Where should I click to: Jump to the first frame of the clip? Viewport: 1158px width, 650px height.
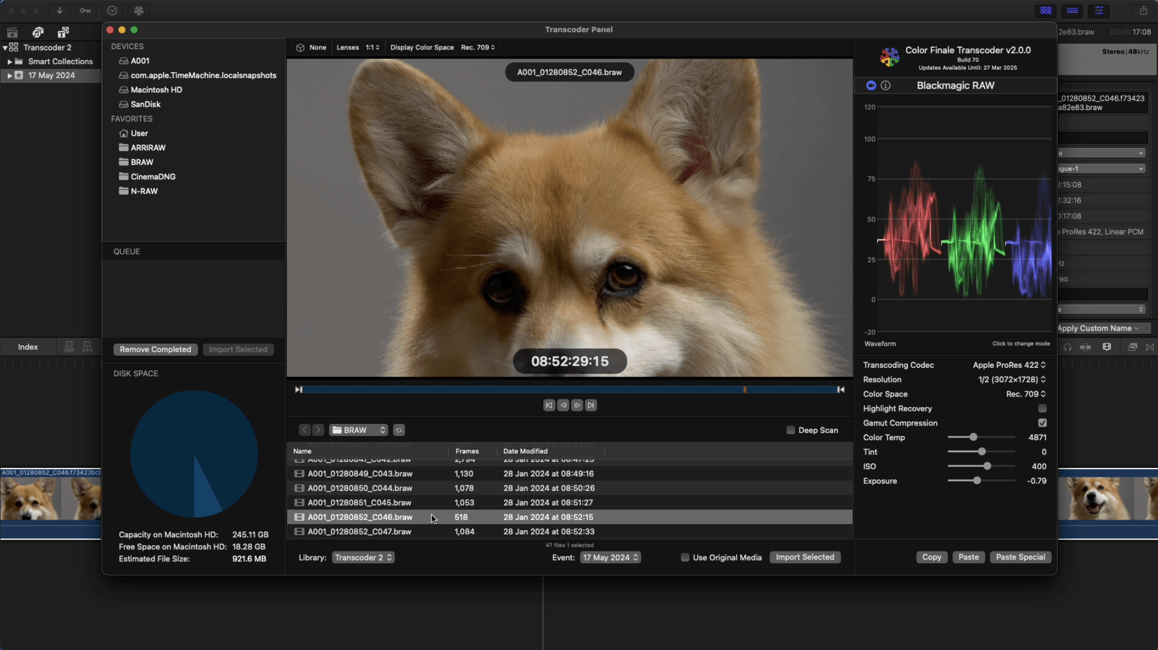point(549,405)
